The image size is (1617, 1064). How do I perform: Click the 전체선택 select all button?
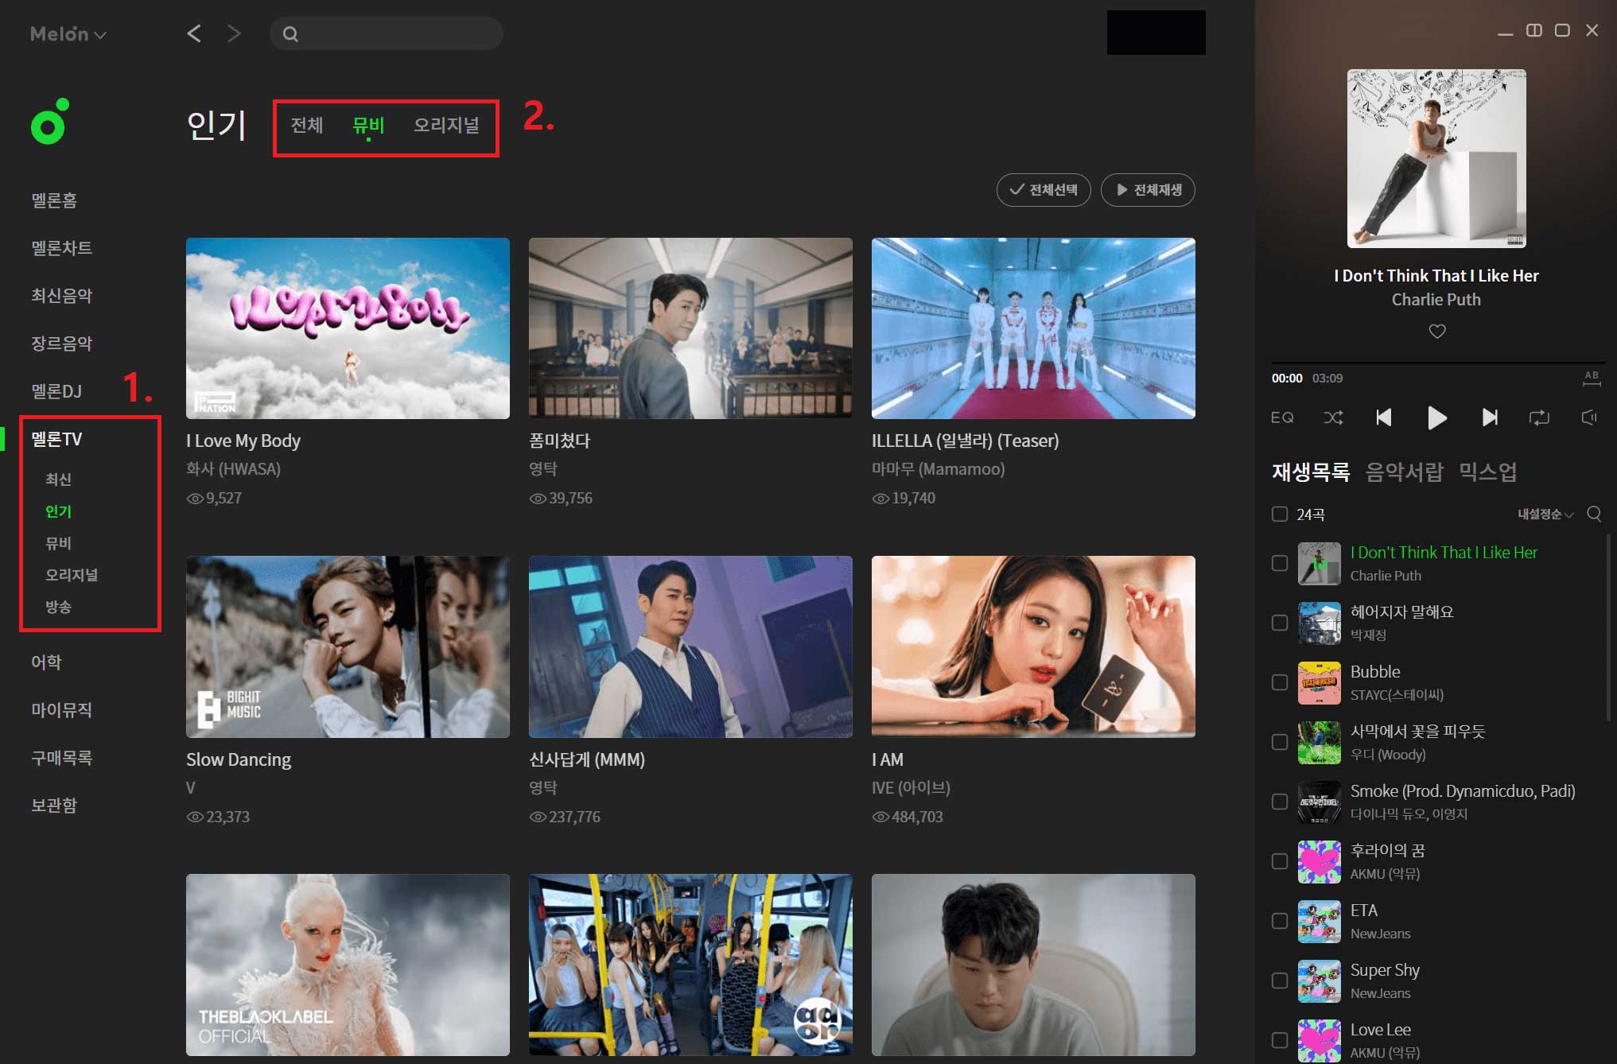click(x=1043, y=190)
